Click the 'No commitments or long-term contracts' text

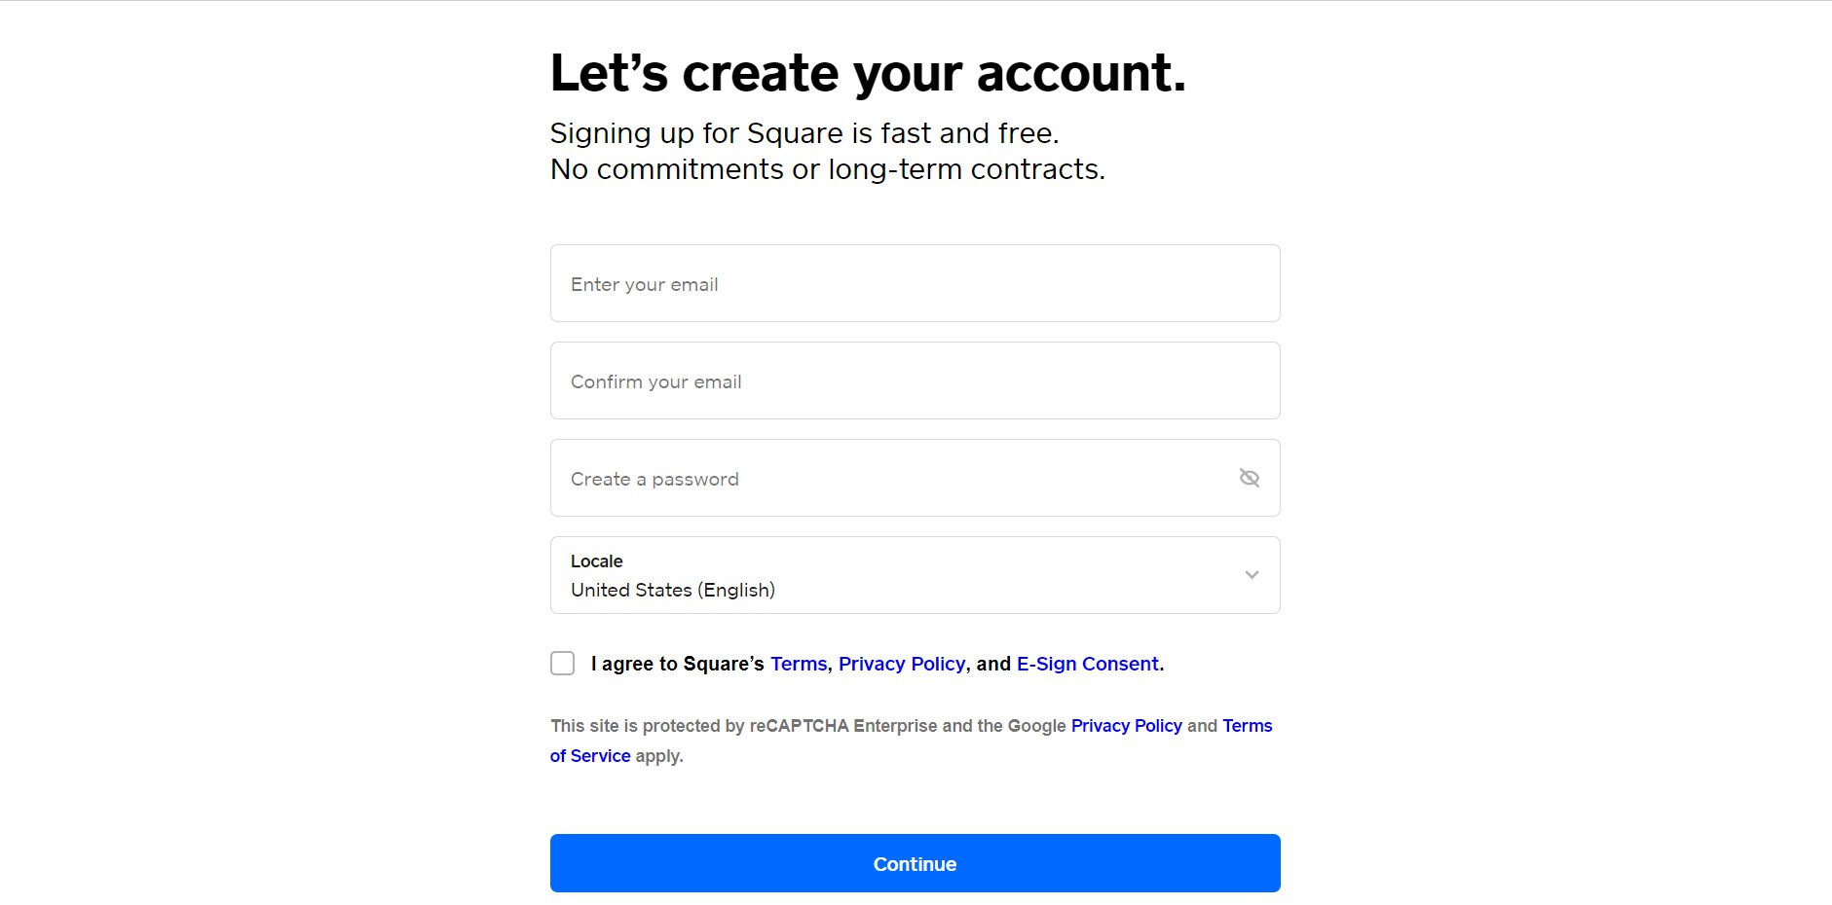pyautogui.click(x=828, y=169)
